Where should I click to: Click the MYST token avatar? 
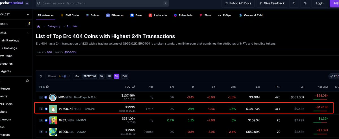tap(53, 120)
